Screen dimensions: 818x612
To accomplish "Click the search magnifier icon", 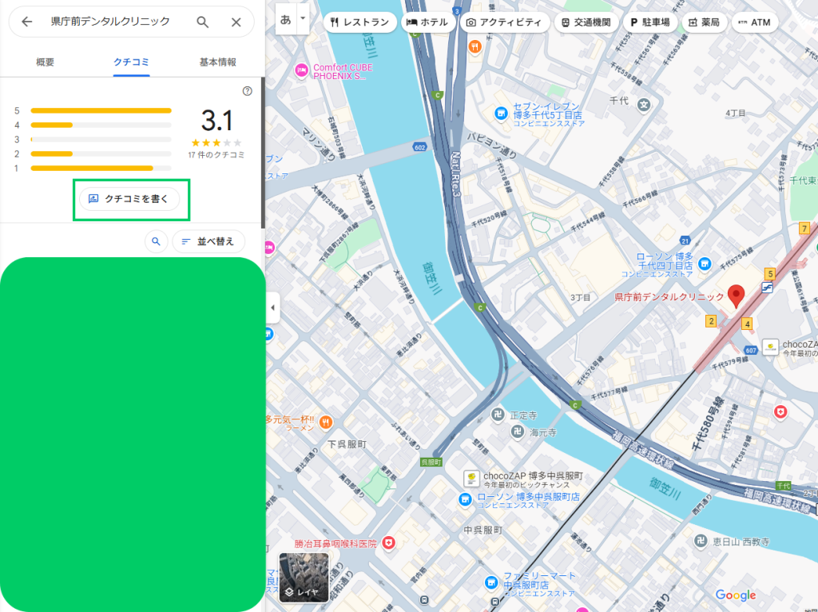I will tap(203, 22).
